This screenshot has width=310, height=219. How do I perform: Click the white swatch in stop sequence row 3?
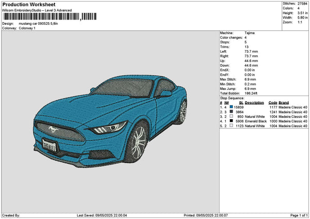pos(231,116)
